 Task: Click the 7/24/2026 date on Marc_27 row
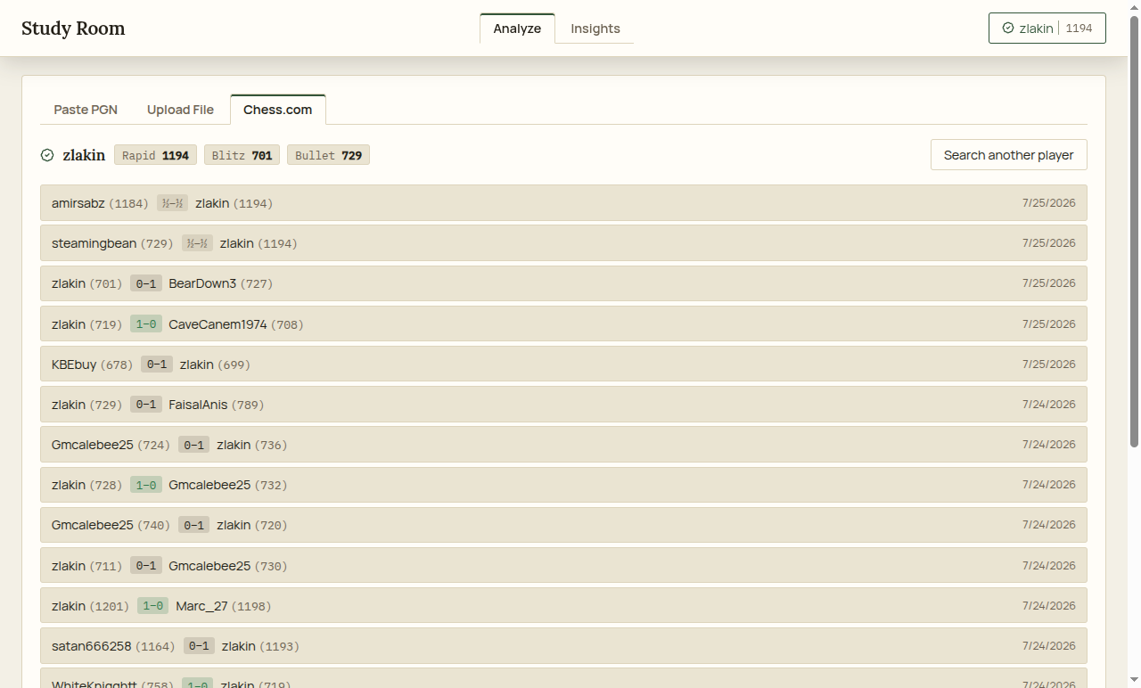tap(1048, 606)
